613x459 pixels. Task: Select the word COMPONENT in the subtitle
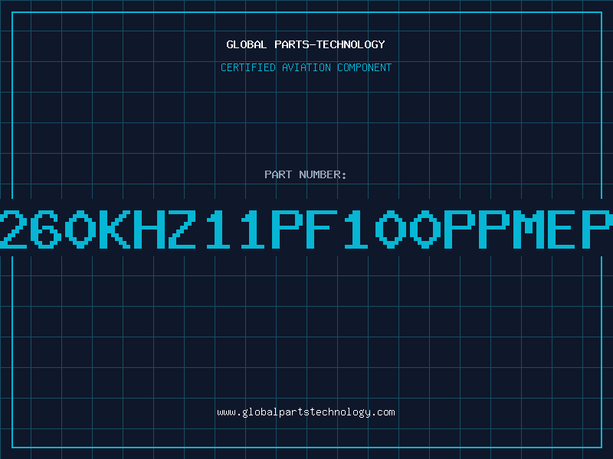[365, 67]
